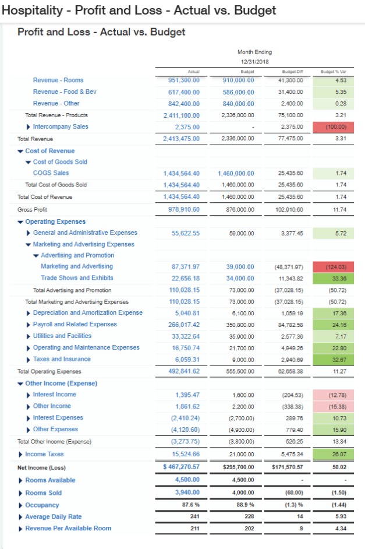
Task: Open the COGS Sales account detail
Action: point(51,174)
